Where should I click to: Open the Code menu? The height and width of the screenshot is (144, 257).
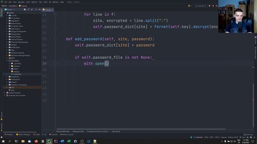click(28, 2)
